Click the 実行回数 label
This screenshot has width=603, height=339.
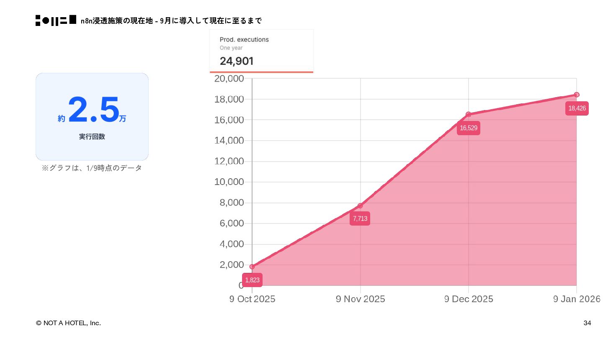click(x=92, y=136)
